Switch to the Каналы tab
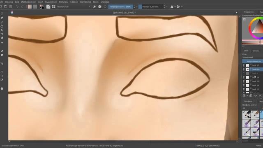This screenshot has width=263, height=148. pyautogui.click(x=256, y=51)
